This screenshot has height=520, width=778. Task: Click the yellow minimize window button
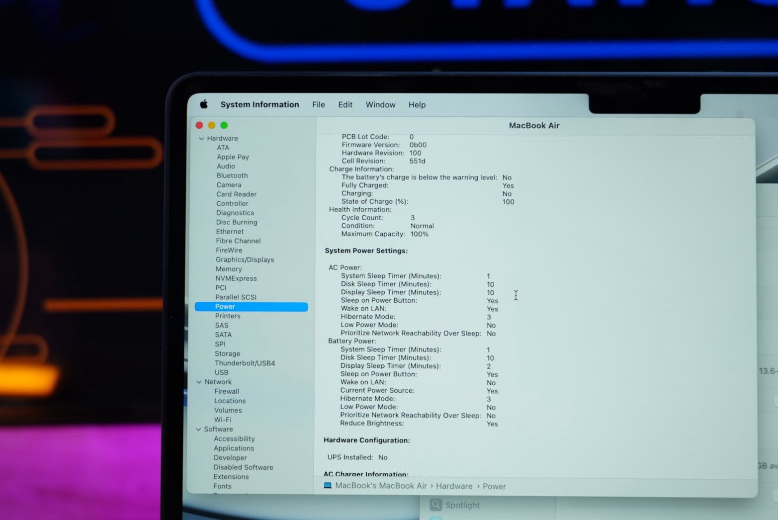212,125
